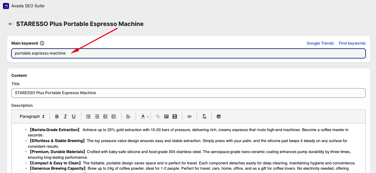
Task: Switch to HTML code view
Action: tap(189, 116)
